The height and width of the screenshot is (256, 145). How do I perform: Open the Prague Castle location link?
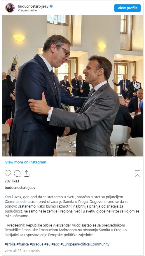[27, 10]
